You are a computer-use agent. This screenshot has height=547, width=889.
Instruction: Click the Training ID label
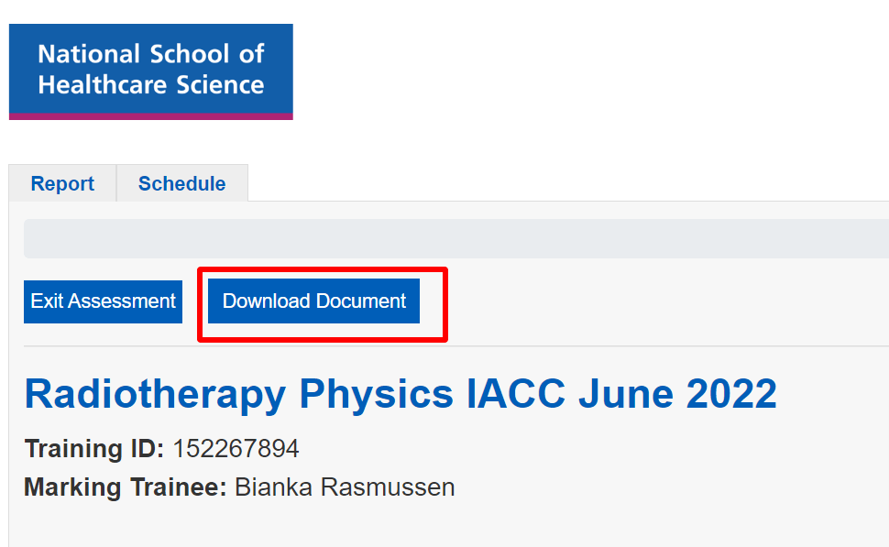point(94,449)
